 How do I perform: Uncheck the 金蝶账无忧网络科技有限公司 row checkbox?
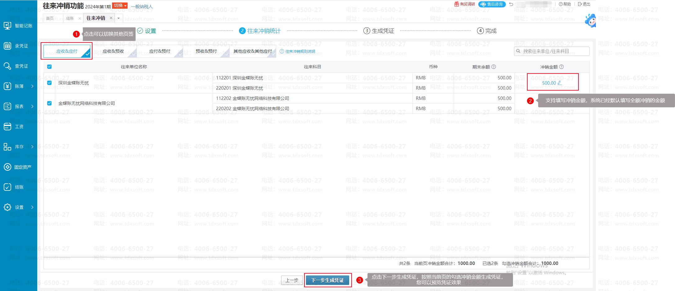coord(49,103)
